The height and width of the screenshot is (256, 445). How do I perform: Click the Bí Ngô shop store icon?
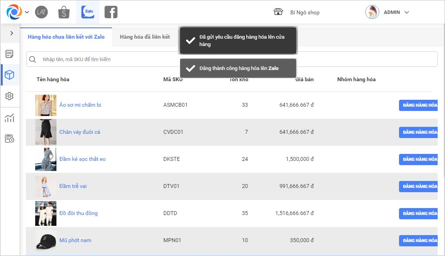278,12
